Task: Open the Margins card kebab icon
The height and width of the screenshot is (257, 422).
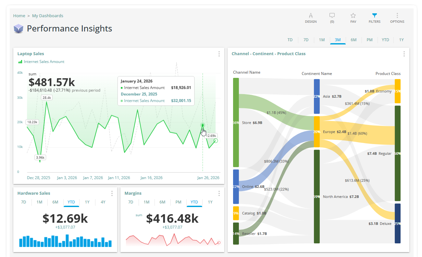Action: pos(219,193)
